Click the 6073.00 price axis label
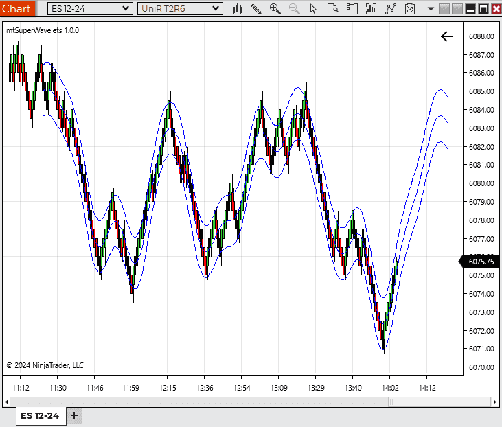 pyautogui.click(x=481, y=312)
